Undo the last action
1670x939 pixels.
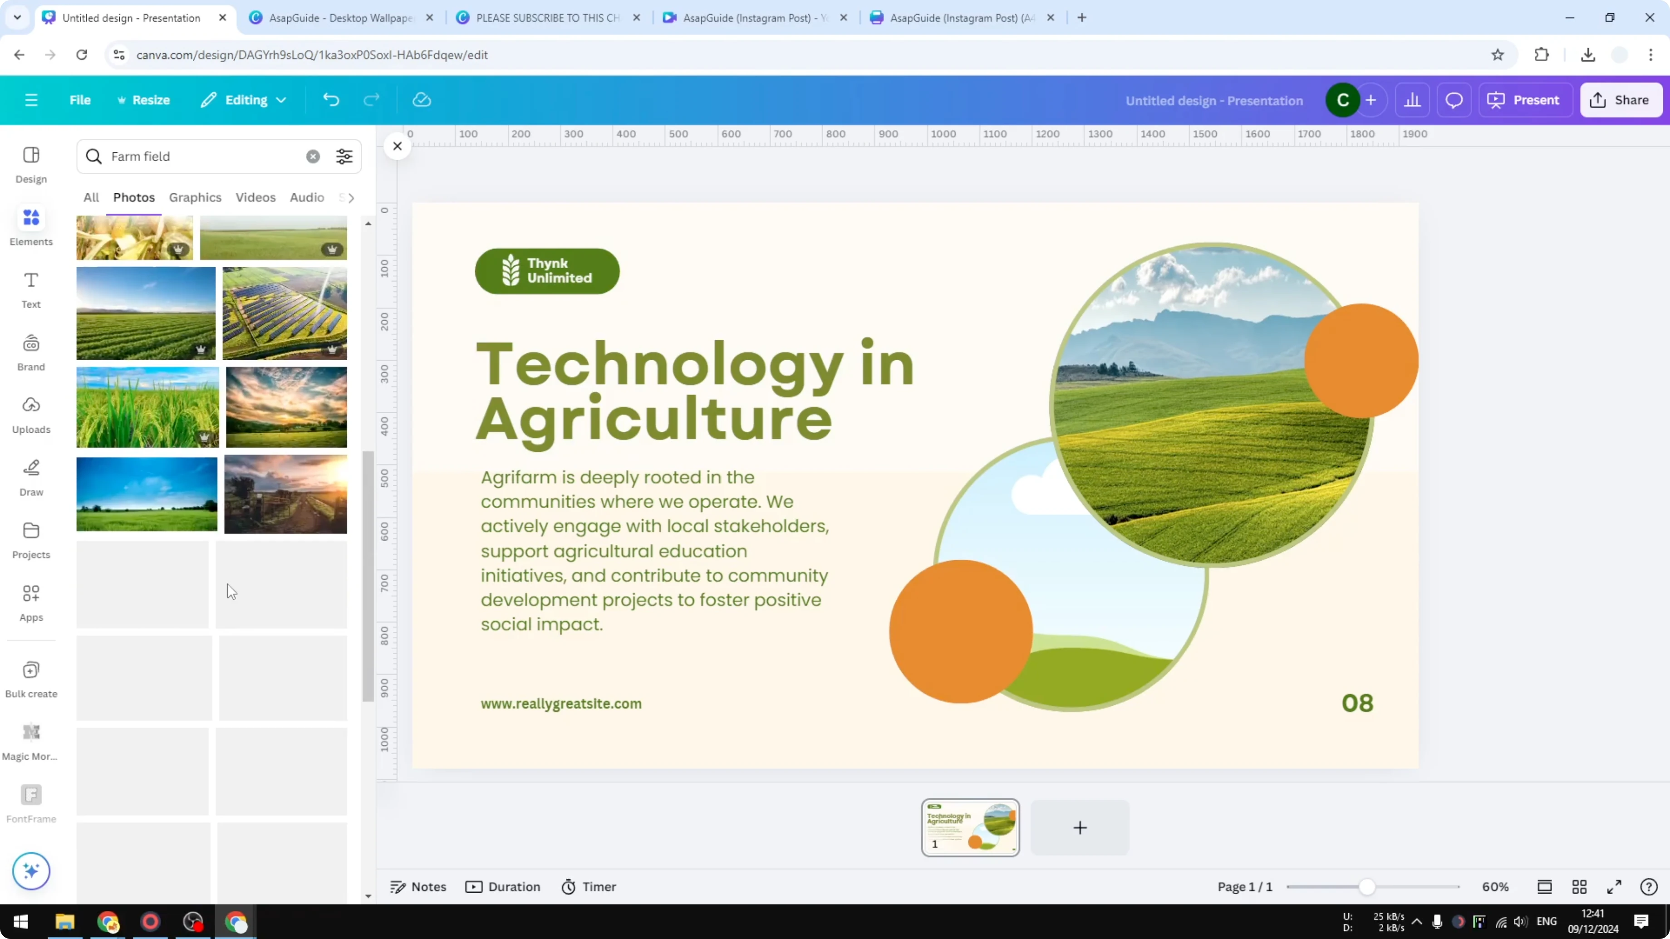click(x=331, y=99)
